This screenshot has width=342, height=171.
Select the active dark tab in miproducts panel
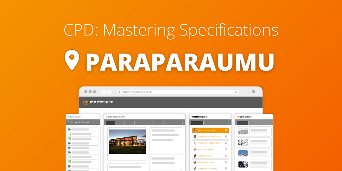point(243,123)
